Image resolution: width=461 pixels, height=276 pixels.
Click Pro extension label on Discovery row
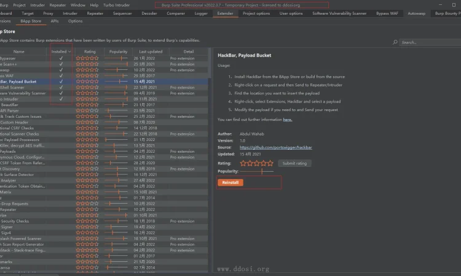click(182, 169)
